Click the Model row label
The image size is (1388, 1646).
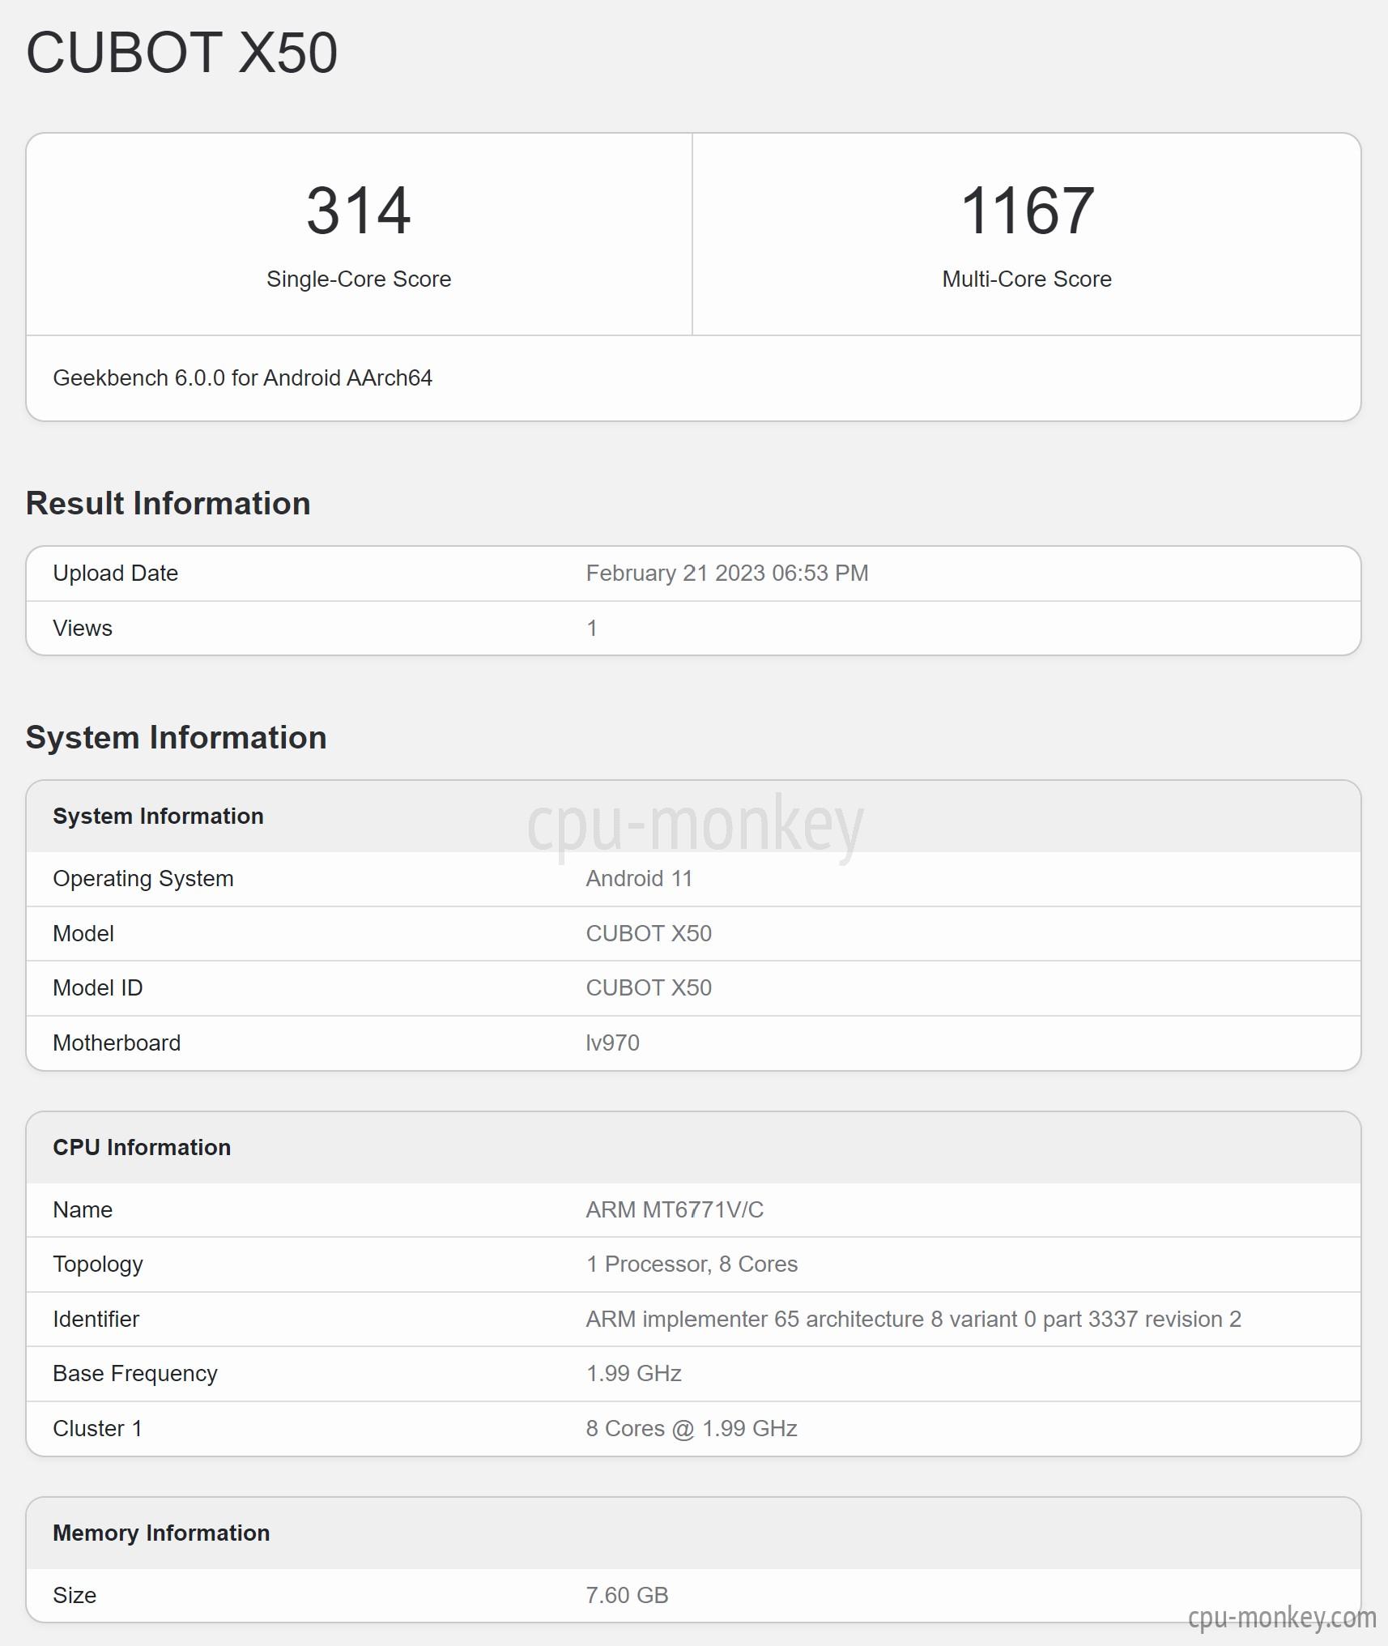pos(83,933)
